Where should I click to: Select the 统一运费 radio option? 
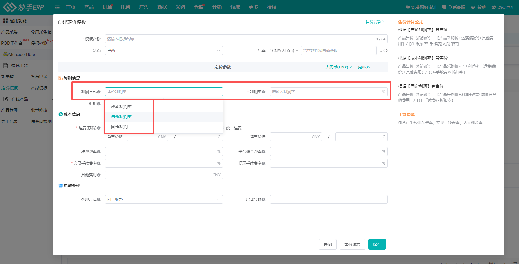[233, 128]
